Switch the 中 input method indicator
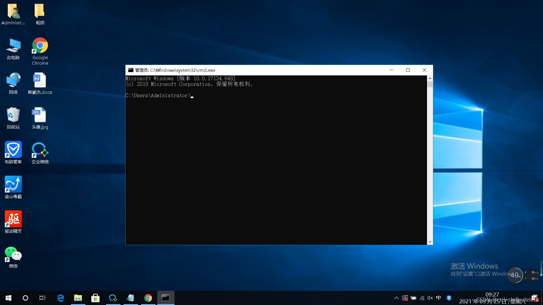The height and width of the screenshot is (305, 543). pos(439,298)
